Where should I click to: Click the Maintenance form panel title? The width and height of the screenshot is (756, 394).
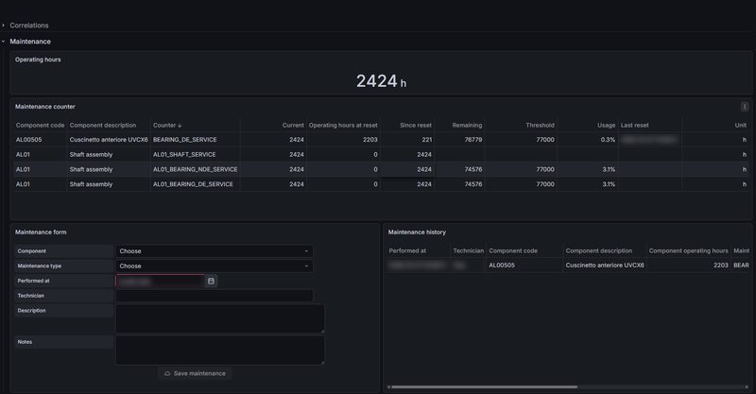click(x=41, y=232)
